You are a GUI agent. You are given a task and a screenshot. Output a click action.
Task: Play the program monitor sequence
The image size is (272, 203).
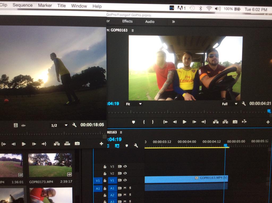[184, 122]
